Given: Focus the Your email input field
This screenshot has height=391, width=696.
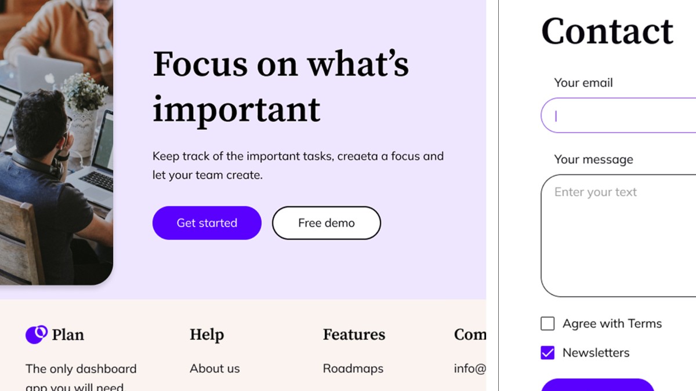Looking at the screenshot, I should tap(621, 116).
